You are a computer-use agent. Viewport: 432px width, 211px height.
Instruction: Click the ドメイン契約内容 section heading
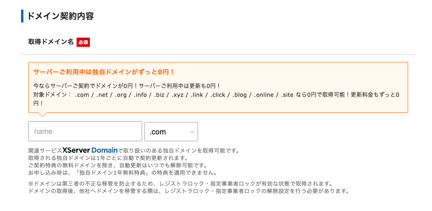coord(61,16)
